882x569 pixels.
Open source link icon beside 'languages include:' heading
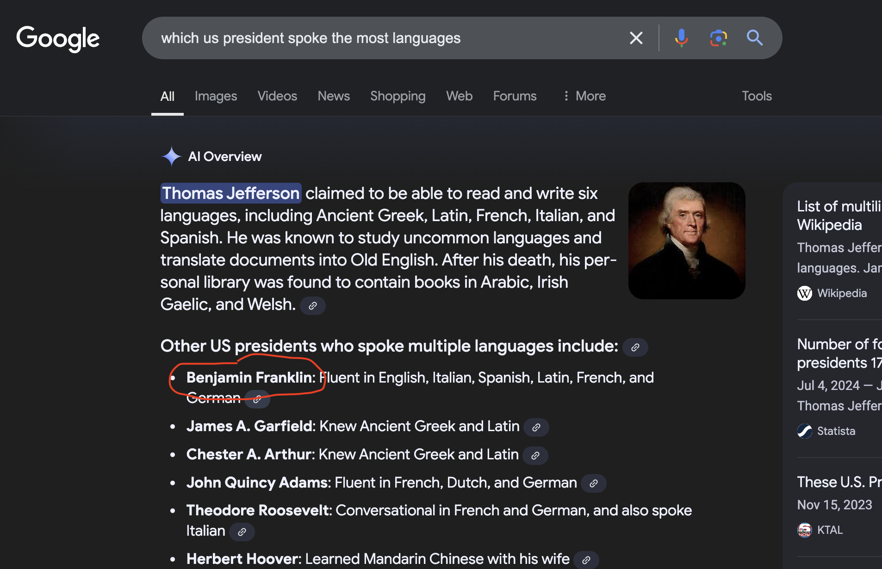pos(635,347)
